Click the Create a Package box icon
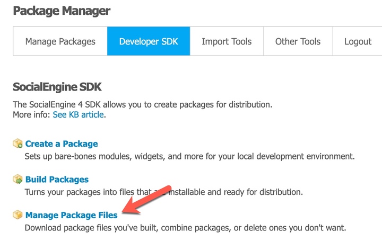This screenshot has height=250, width=382. [18, 143]
